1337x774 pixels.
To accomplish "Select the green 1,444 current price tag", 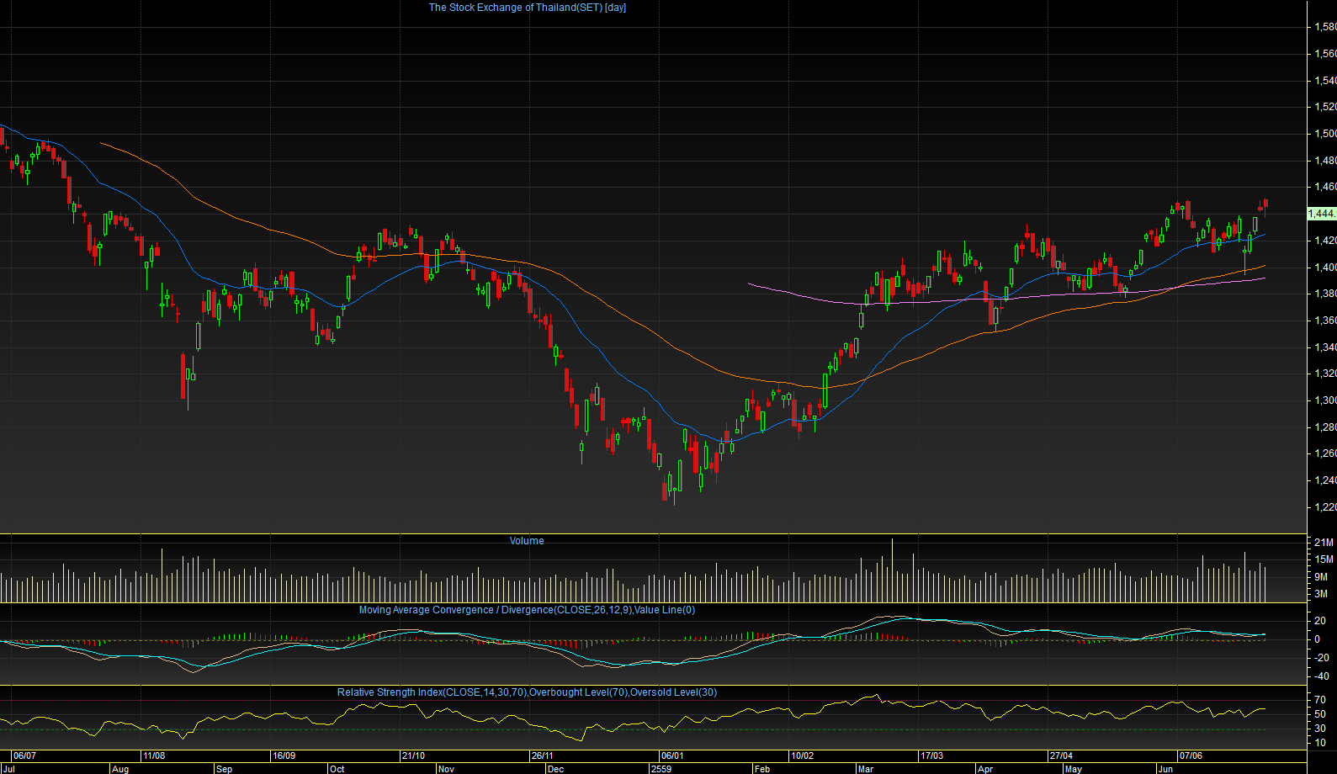I will coord(1322,214).
